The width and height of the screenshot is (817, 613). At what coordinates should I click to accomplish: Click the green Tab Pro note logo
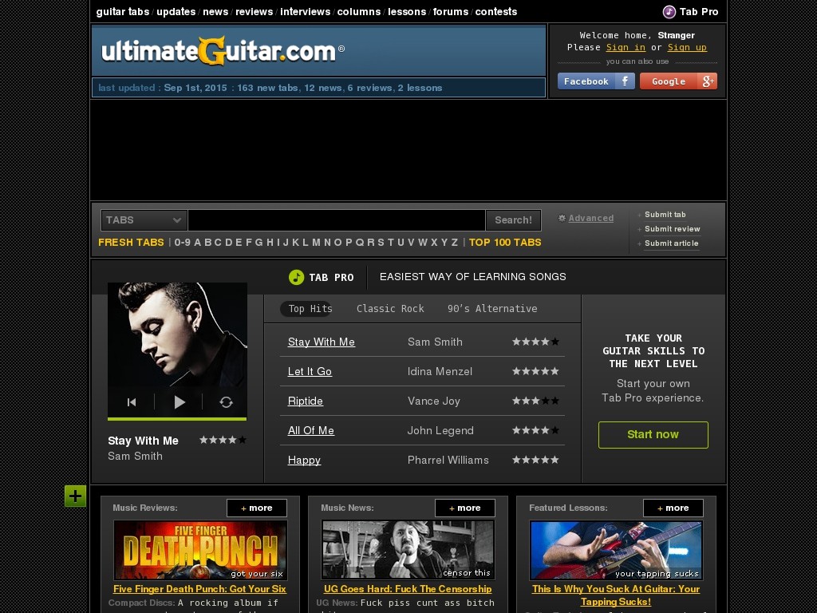(x=297, y=277)
